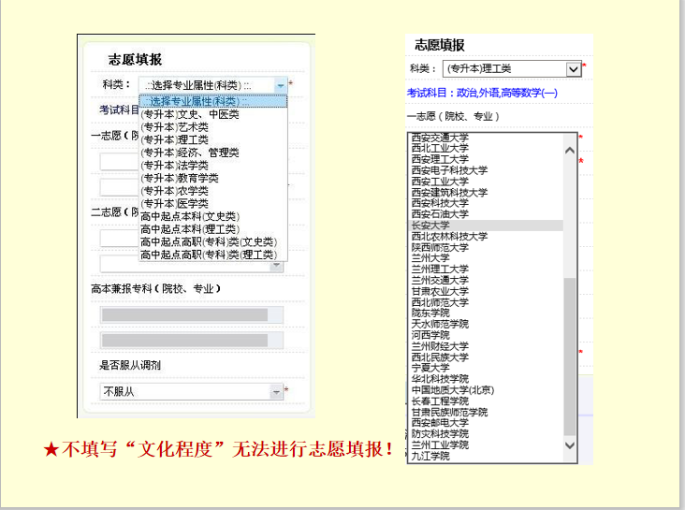Open the 科类 dropdown arrow in left form
This screenshot has height=510, width=685.
tap(280, 85)
